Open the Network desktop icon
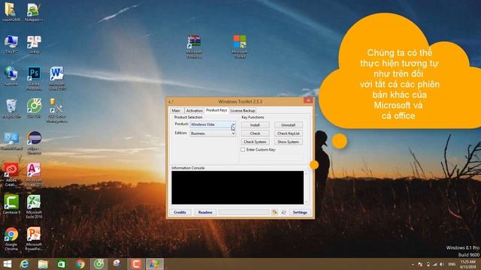Screen dimensions: 481x270 [11, 76]
